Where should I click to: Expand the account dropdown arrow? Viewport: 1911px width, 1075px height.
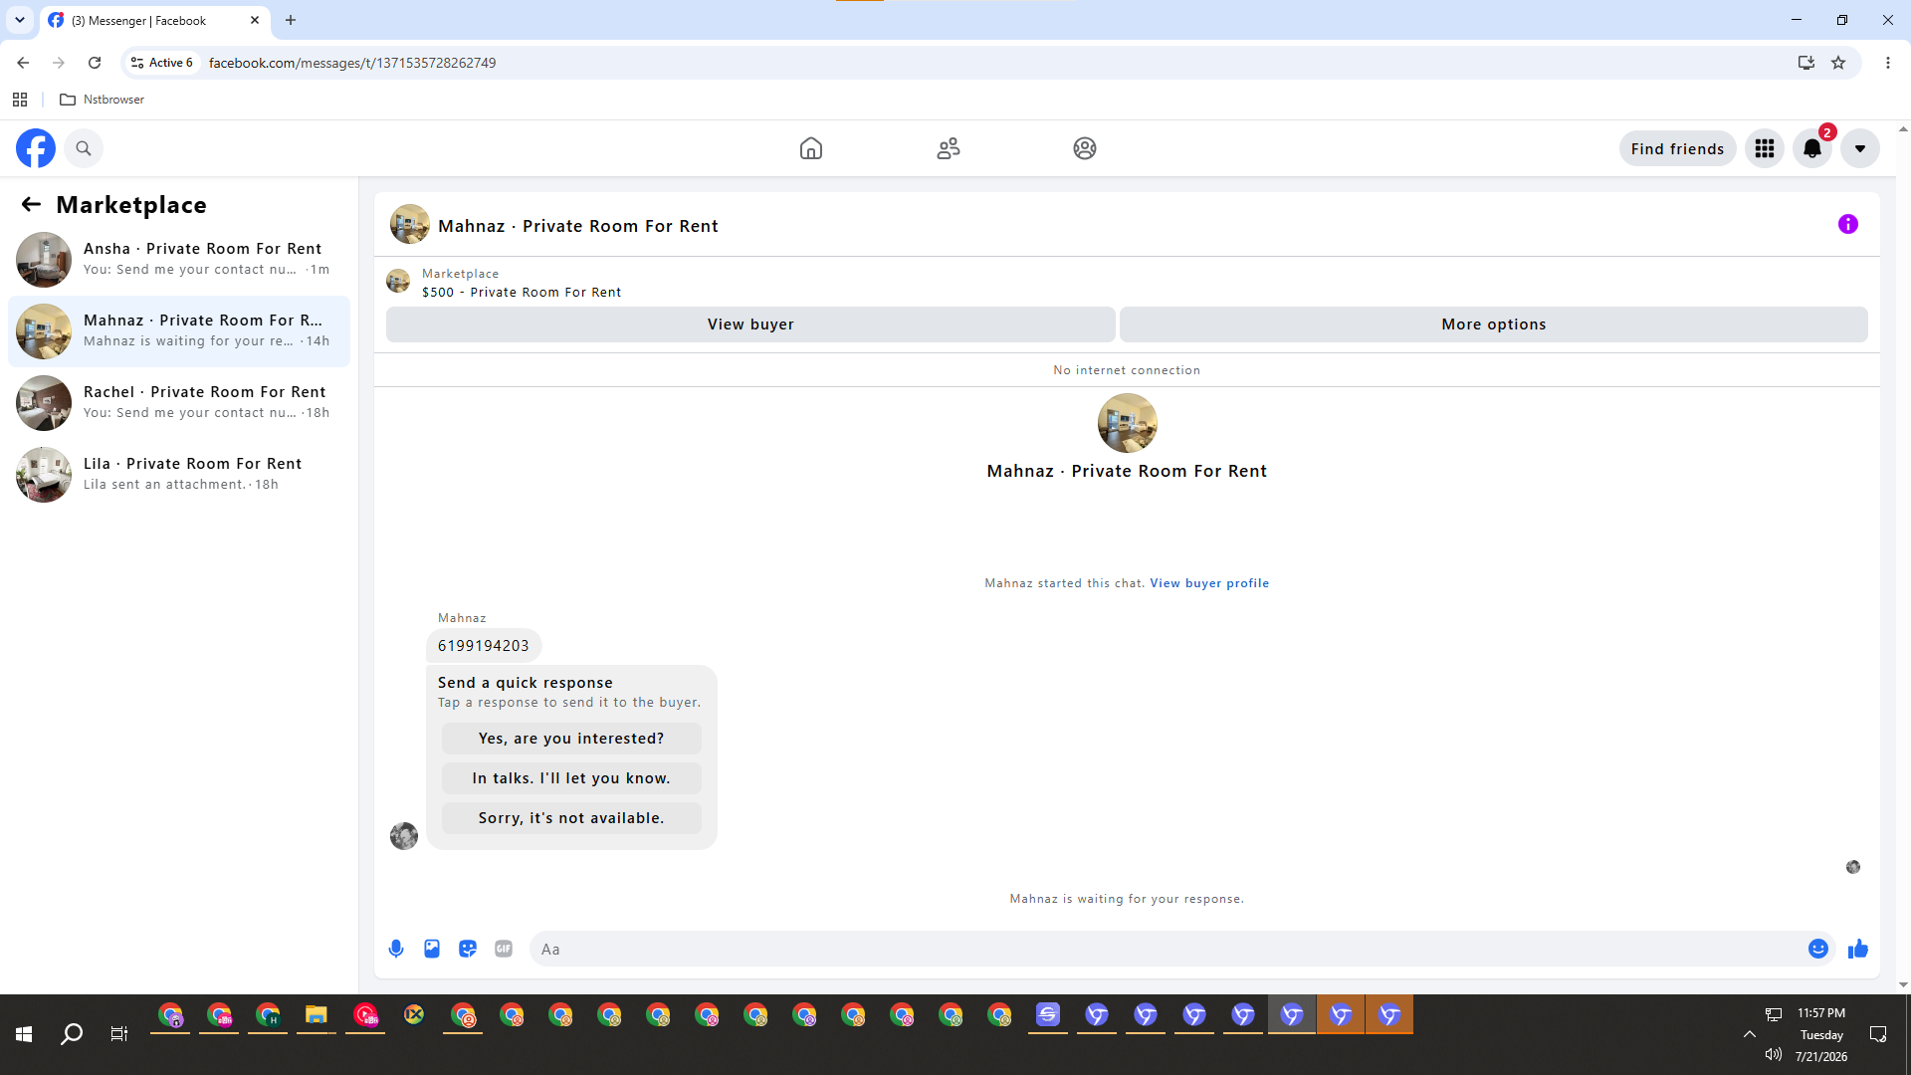[1860, 148]
